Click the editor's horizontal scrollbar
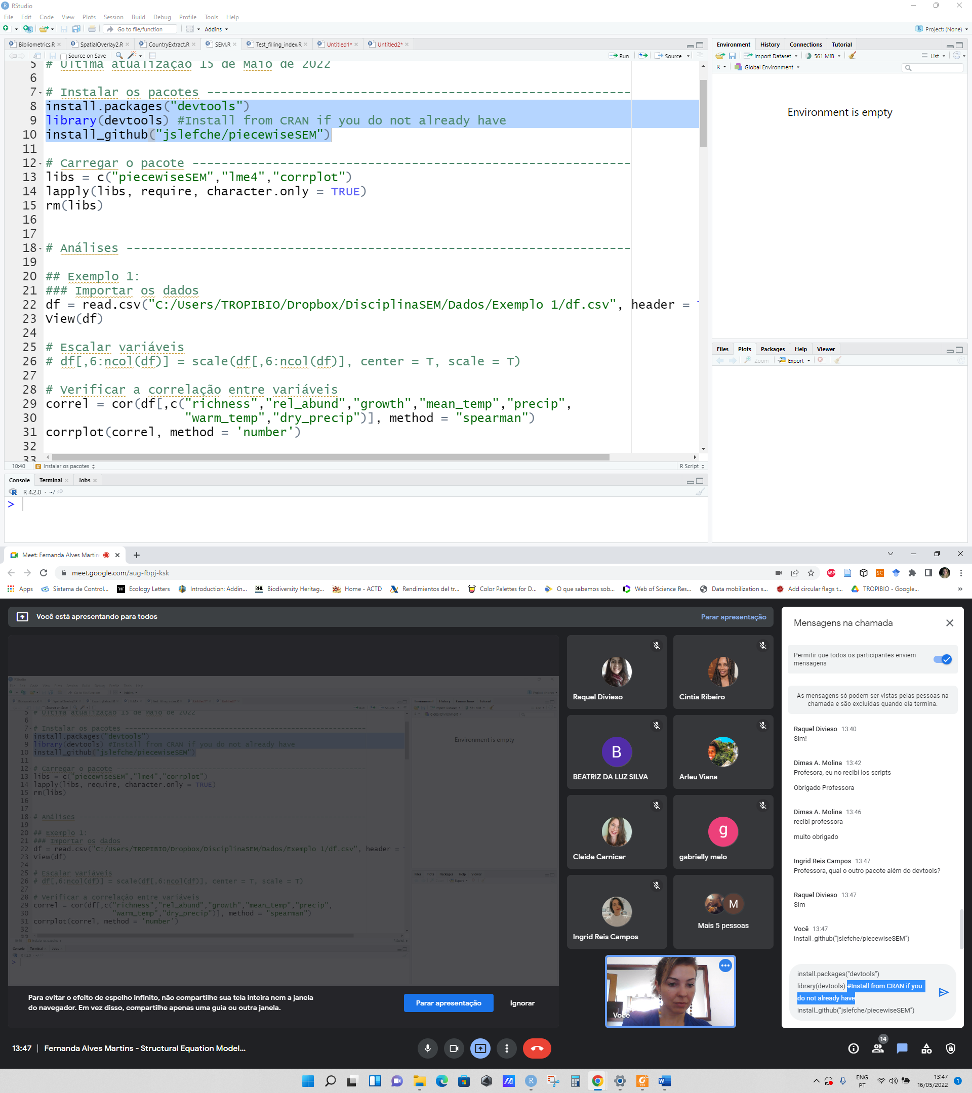 pos(330,457)
